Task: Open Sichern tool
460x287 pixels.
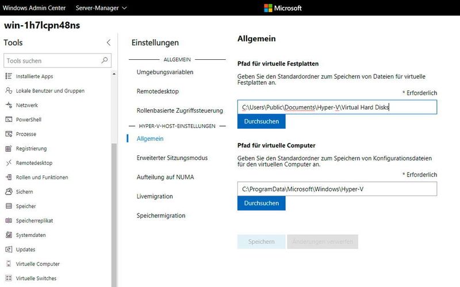Action: click(x=24, y=192)
